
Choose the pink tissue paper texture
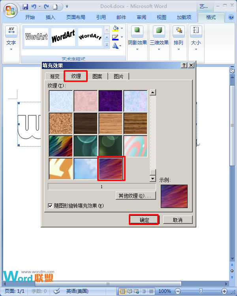pyautogui.click(x=86, y=101)
